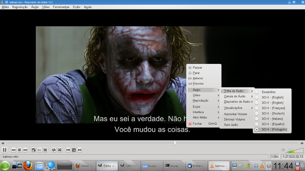Click the battery power icon in tray
Image resolution: width=305 pixels, height=171 pixels.
tap(248, 166)
